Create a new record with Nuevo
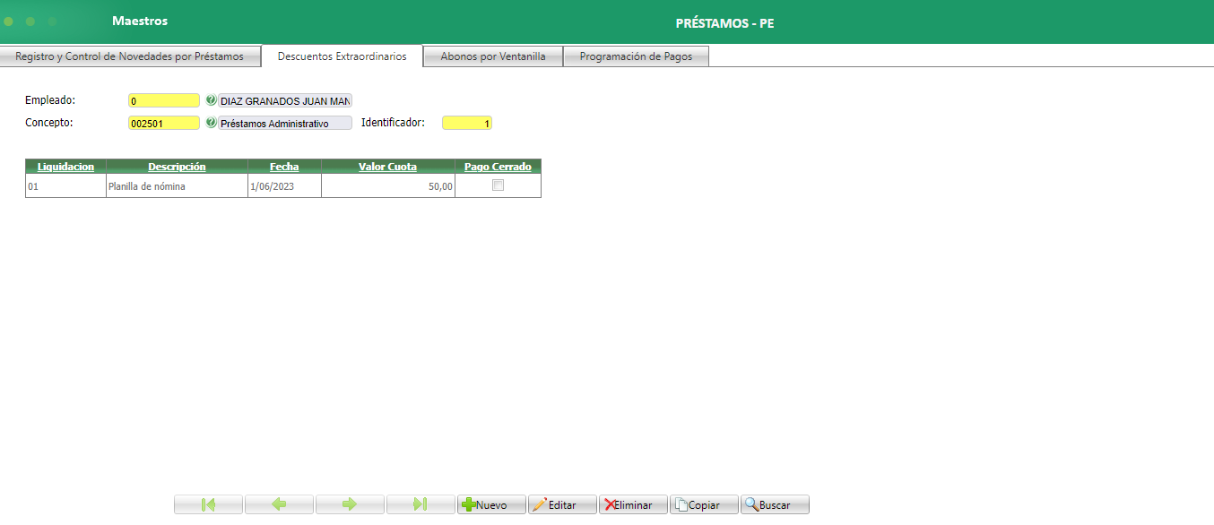Screen dimensions: 1214x525 point(491,504)
